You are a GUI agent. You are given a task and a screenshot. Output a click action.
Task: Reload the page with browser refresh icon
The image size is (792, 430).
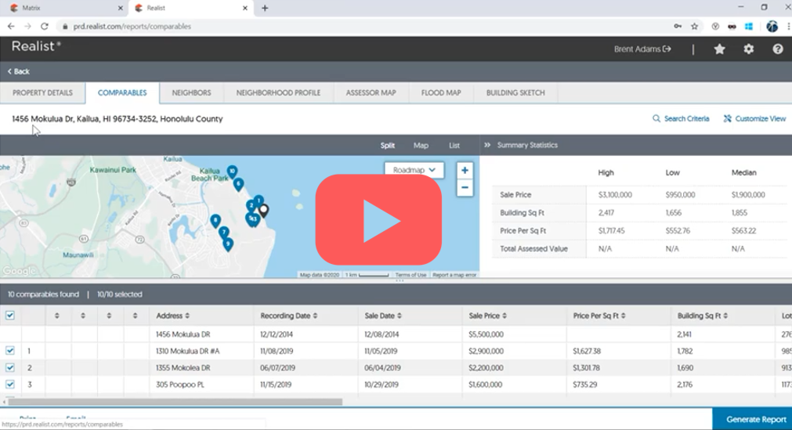[x=45, y=27]
